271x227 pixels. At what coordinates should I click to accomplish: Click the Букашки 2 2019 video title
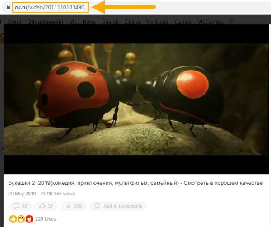pyautogui.click(x=135, y=183)
